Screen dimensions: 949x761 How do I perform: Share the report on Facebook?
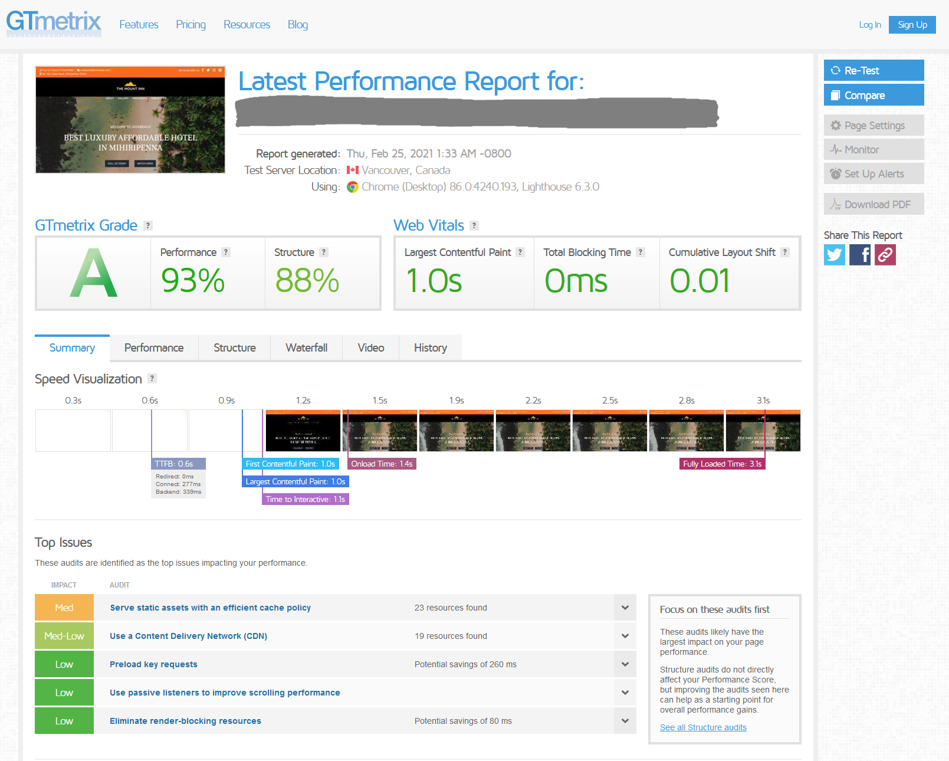pos(859,255)
